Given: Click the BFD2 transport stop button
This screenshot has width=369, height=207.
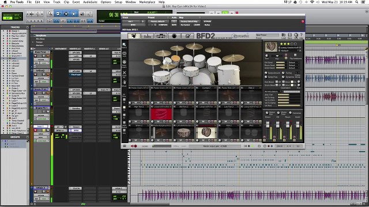Looking at the screenshot, I should (x=248, y=146).
